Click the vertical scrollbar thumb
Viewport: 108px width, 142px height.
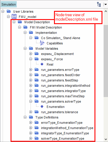pos(106,61)
